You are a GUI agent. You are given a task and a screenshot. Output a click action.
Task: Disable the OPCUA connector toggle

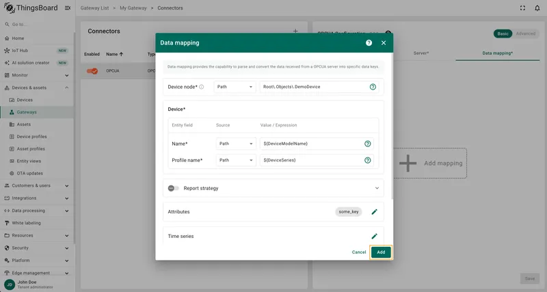92,71
